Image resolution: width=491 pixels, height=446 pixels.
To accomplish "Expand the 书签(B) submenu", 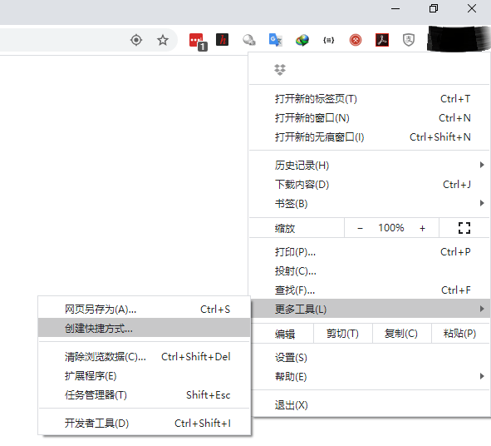I will (x=369, y=204).
